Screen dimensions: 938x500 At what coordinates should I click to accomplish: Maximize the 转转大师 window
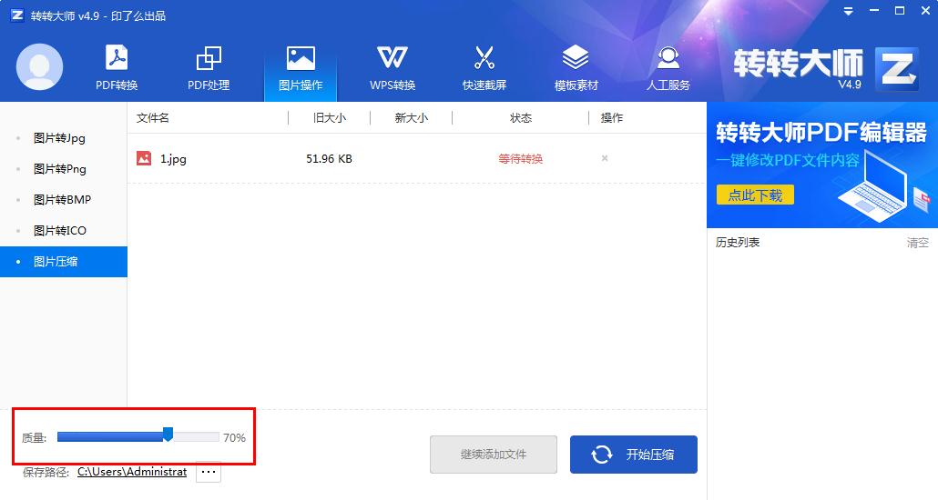(x=900, y=11)
